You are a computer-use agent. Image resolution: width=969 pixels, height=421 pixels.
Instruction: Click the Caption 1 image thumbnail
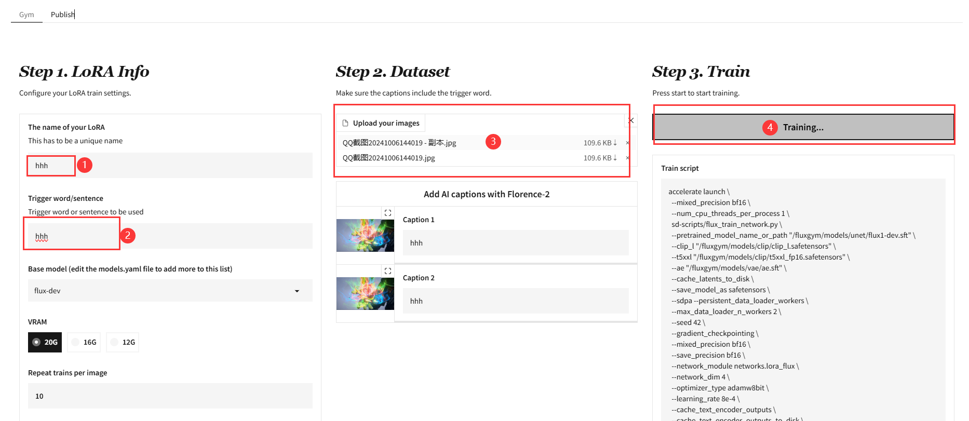pos(365,235)
